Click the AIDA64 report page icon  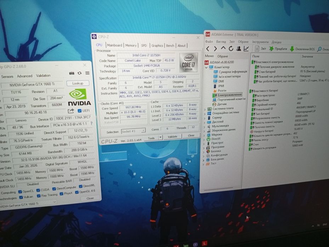point(257,48)
